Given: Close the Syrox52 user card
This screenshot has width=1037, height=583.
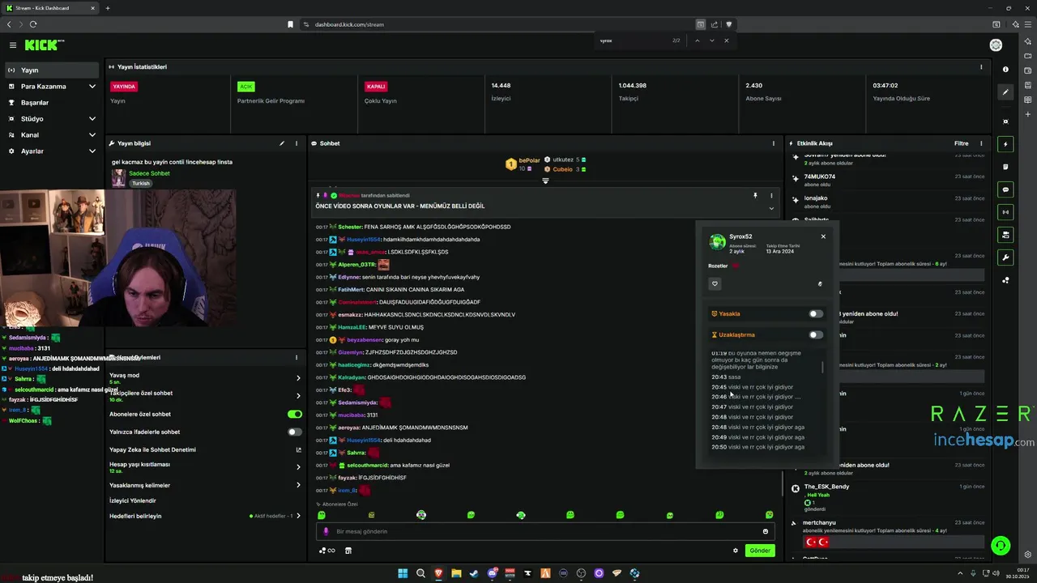Looking at the screenshot, I should (x=823, y=236).
